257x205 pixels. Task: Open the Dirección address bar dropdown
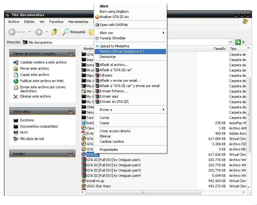[x=231, y=42]
